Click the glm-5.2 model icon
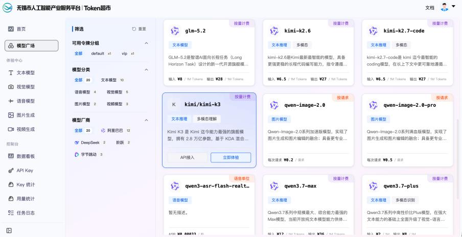 [x=175, y=31]
